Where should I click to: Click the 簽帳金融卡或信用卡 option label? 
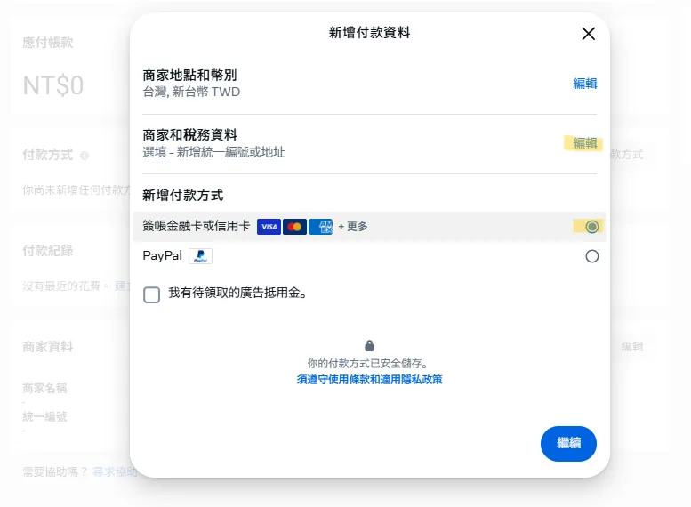click(196, 227)
